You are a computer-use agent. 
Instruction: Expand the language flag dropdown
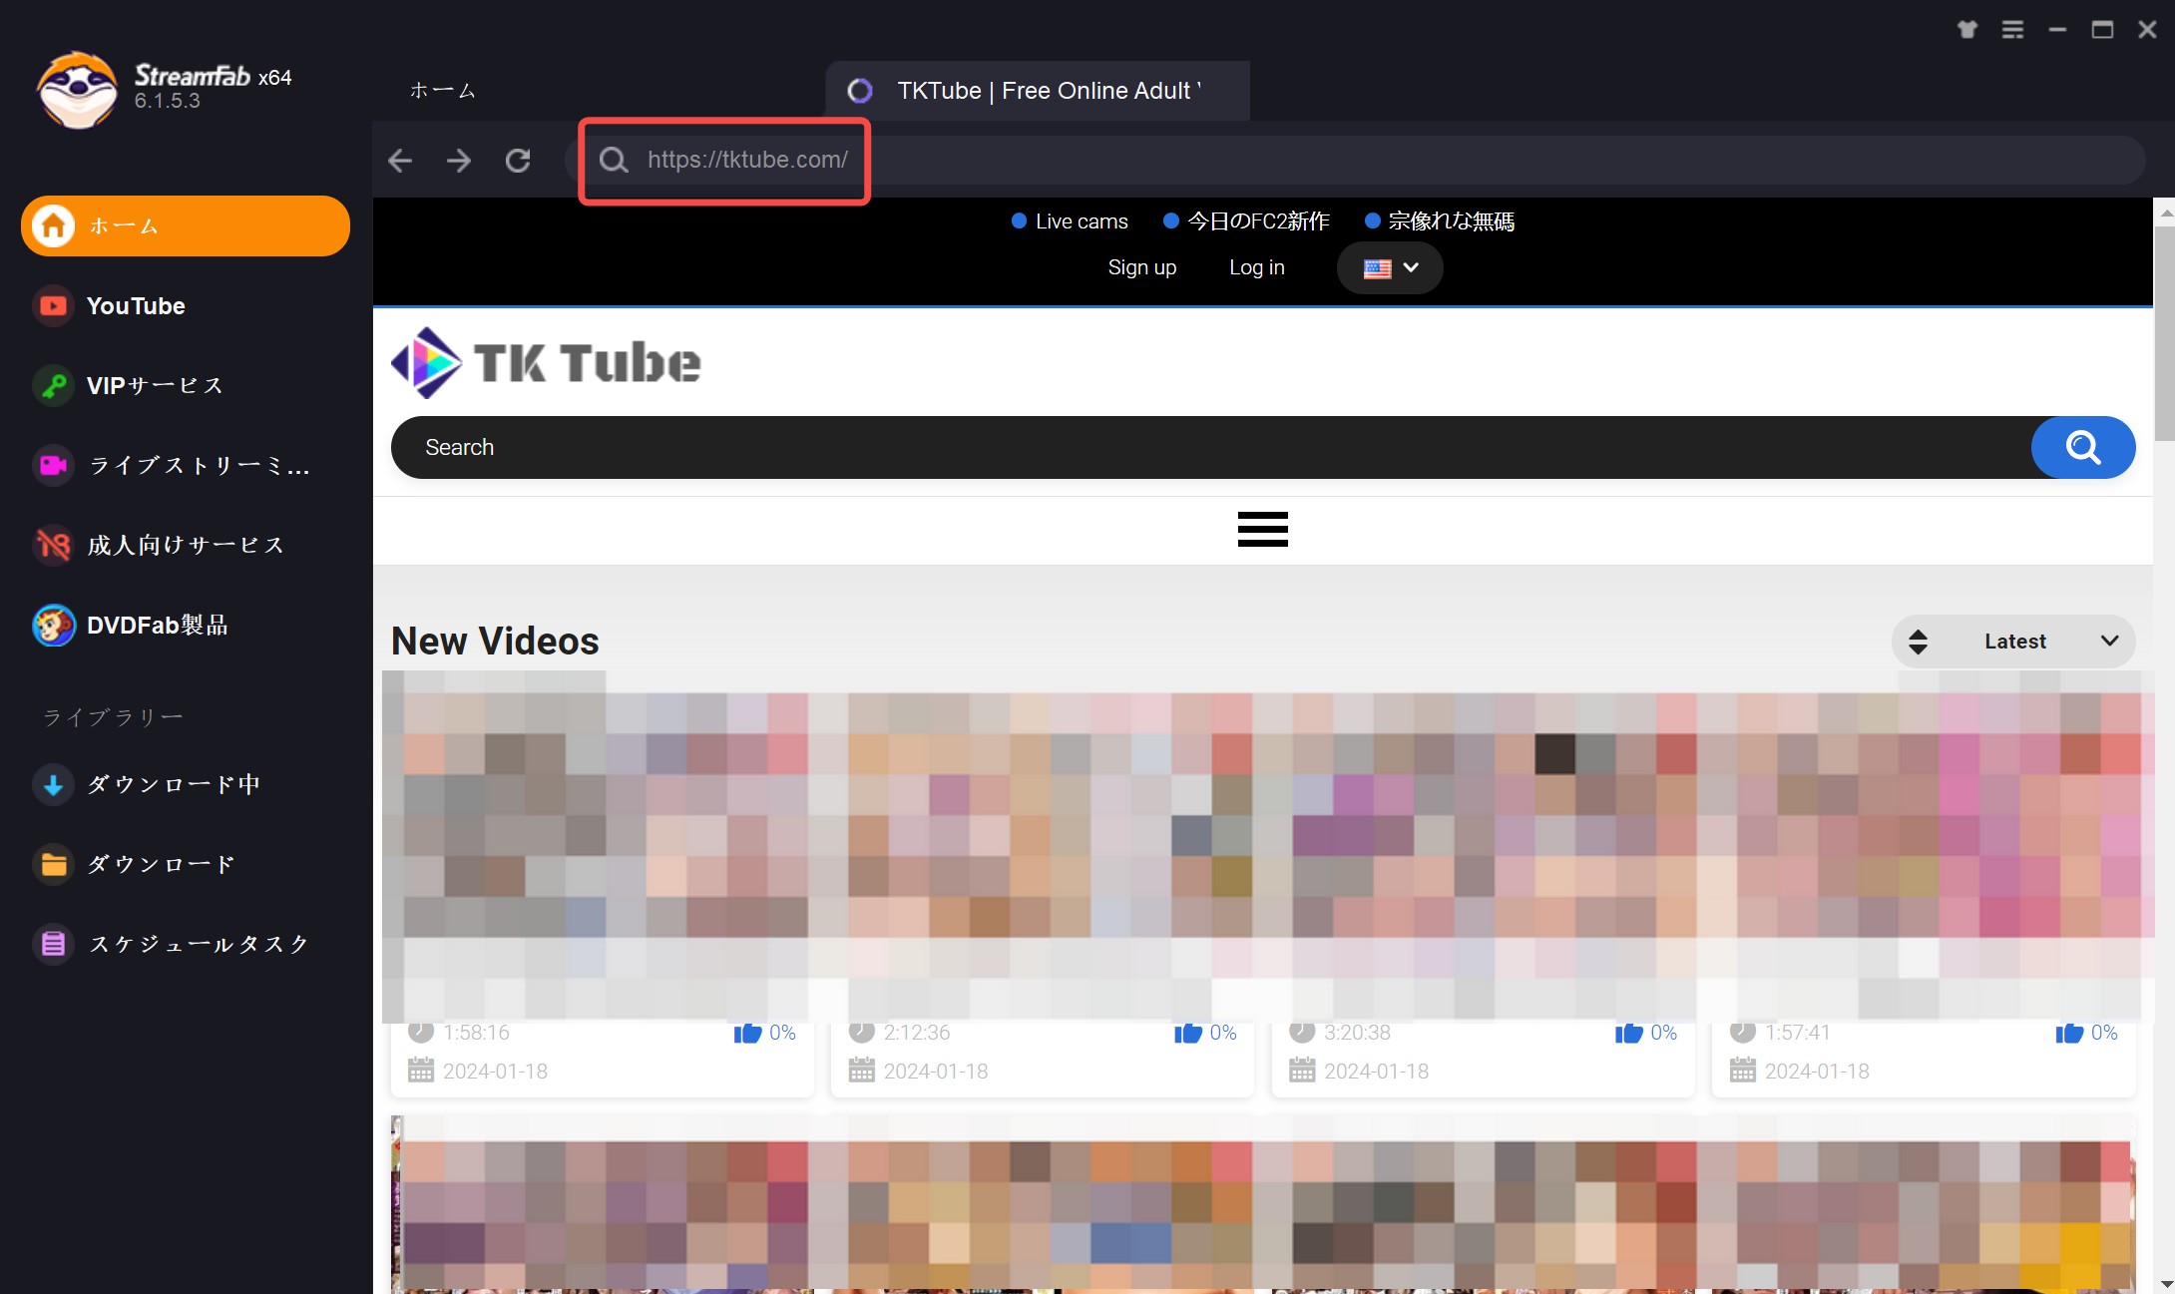coord(1390,267)
